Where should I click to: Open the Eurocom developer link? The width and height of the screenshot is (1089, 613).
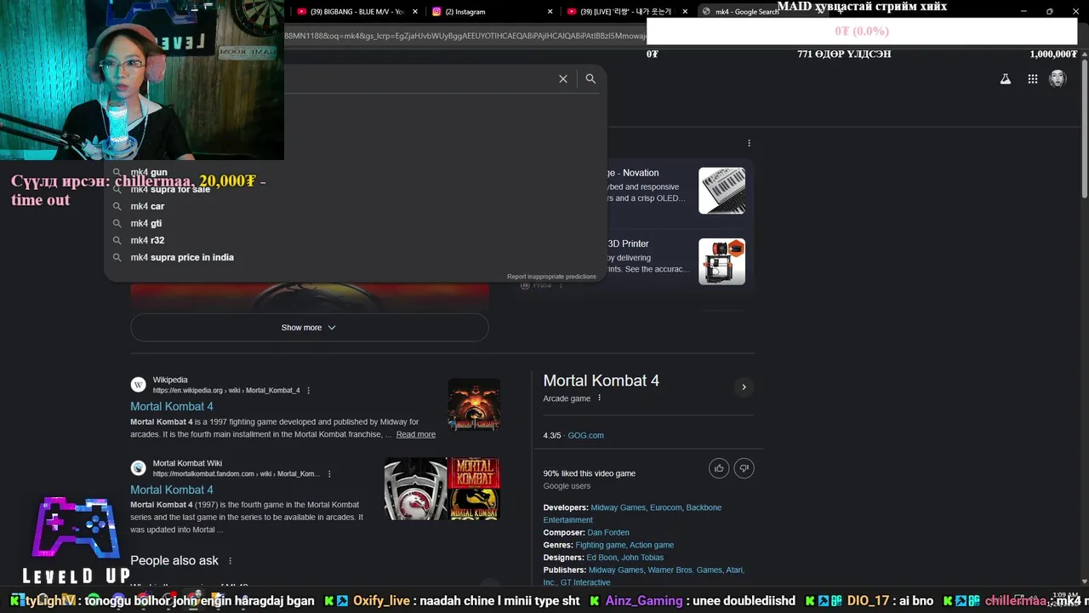(665, 507)
